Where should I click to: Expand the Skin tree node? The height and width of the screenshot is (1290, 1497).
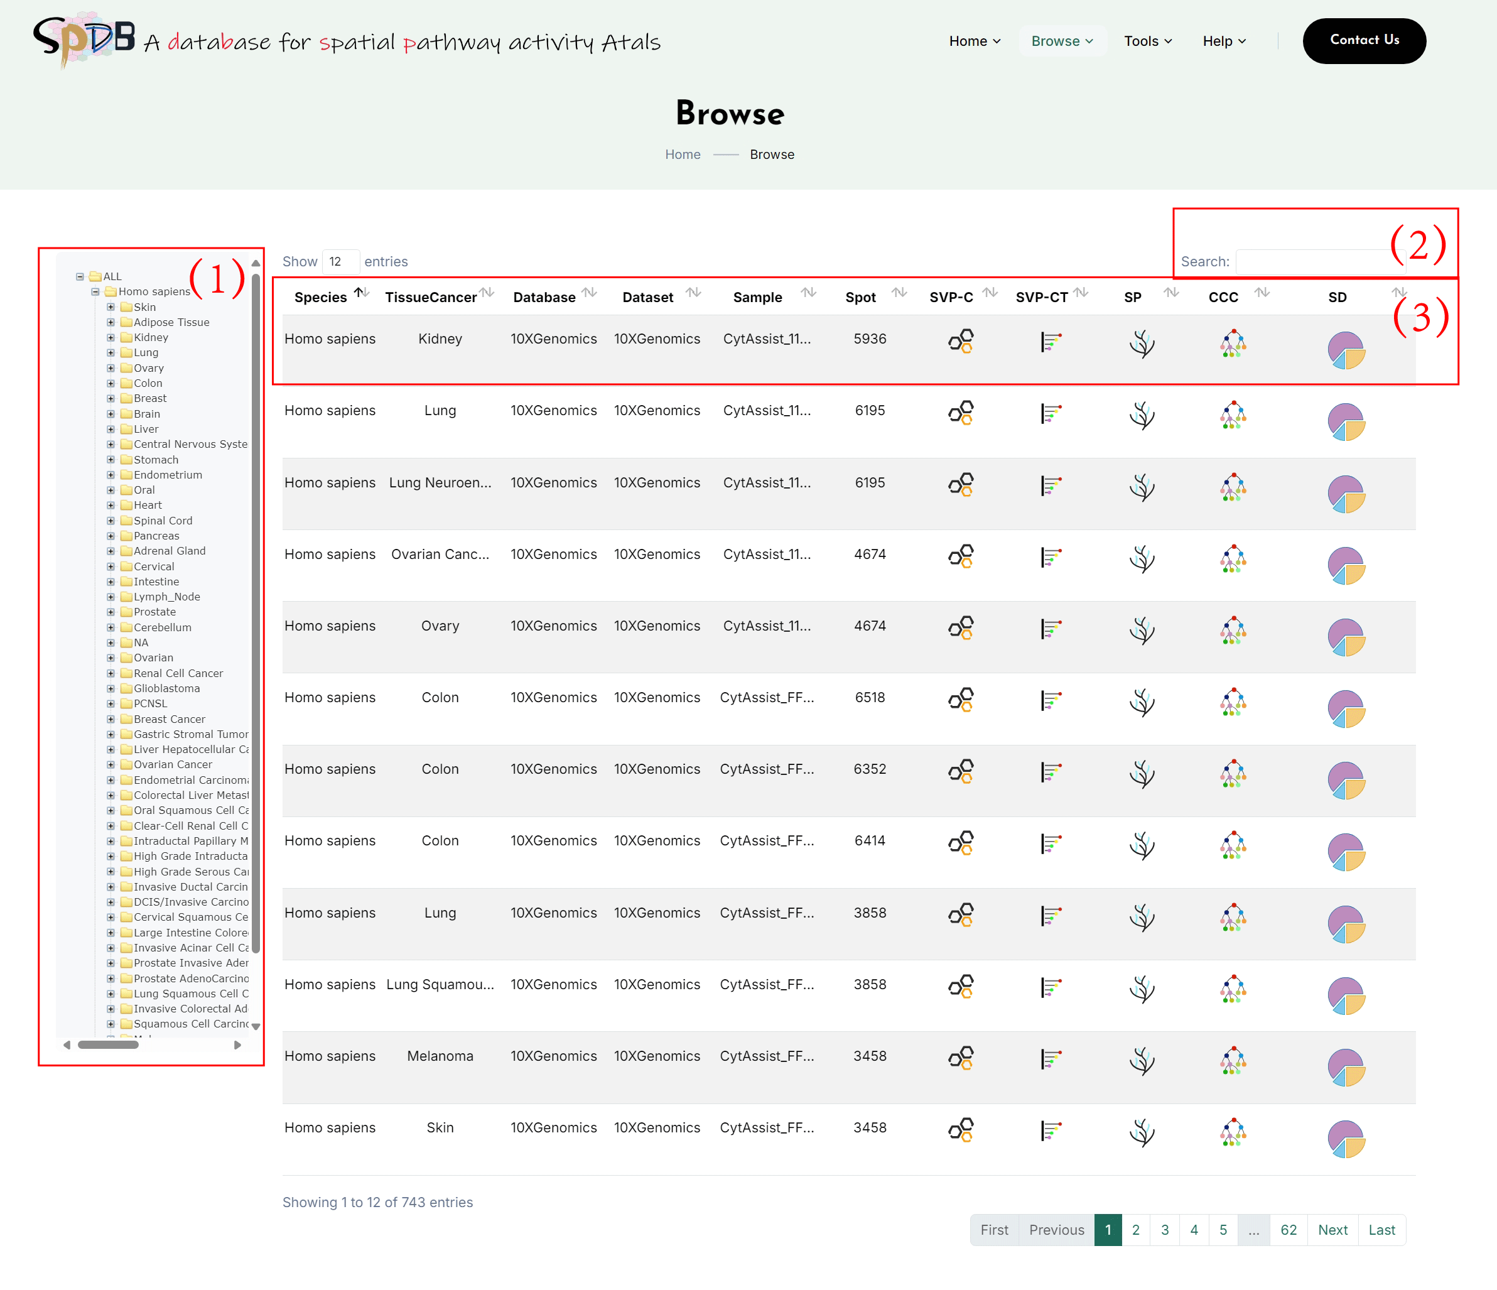(110, 306)
